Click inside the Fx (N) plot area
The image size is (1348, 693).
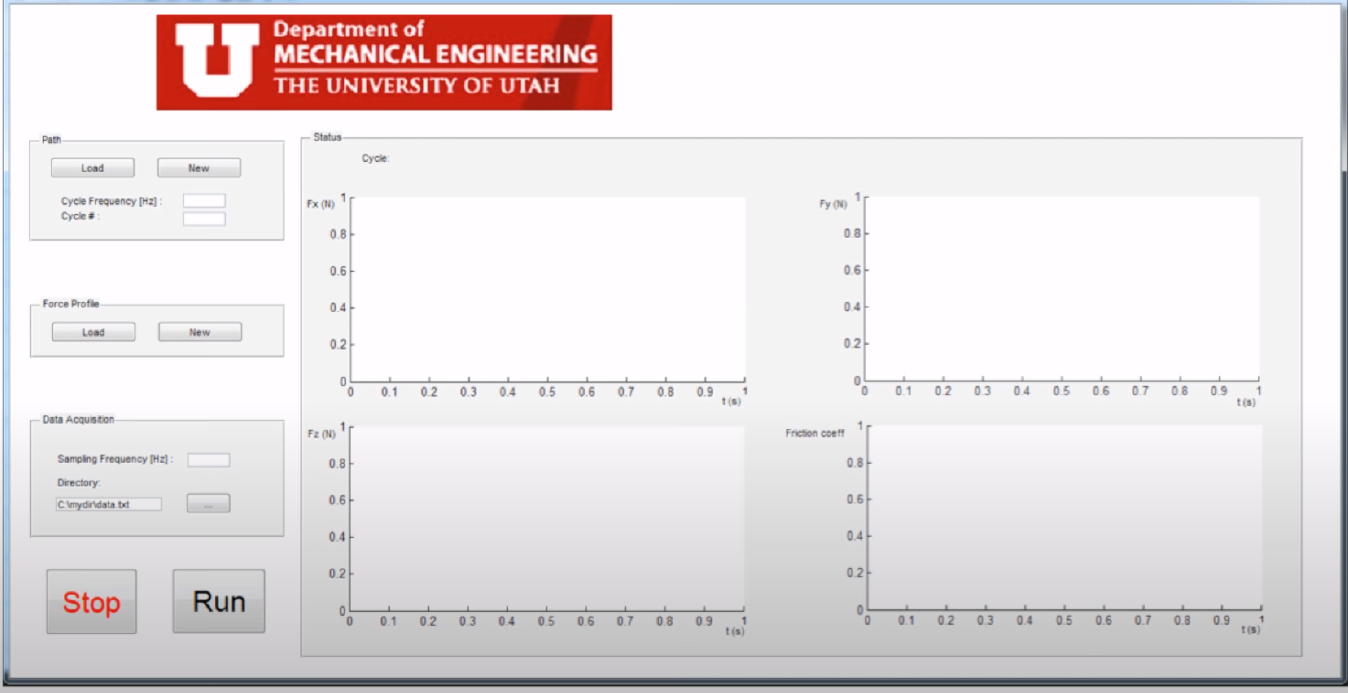(548, 289)
